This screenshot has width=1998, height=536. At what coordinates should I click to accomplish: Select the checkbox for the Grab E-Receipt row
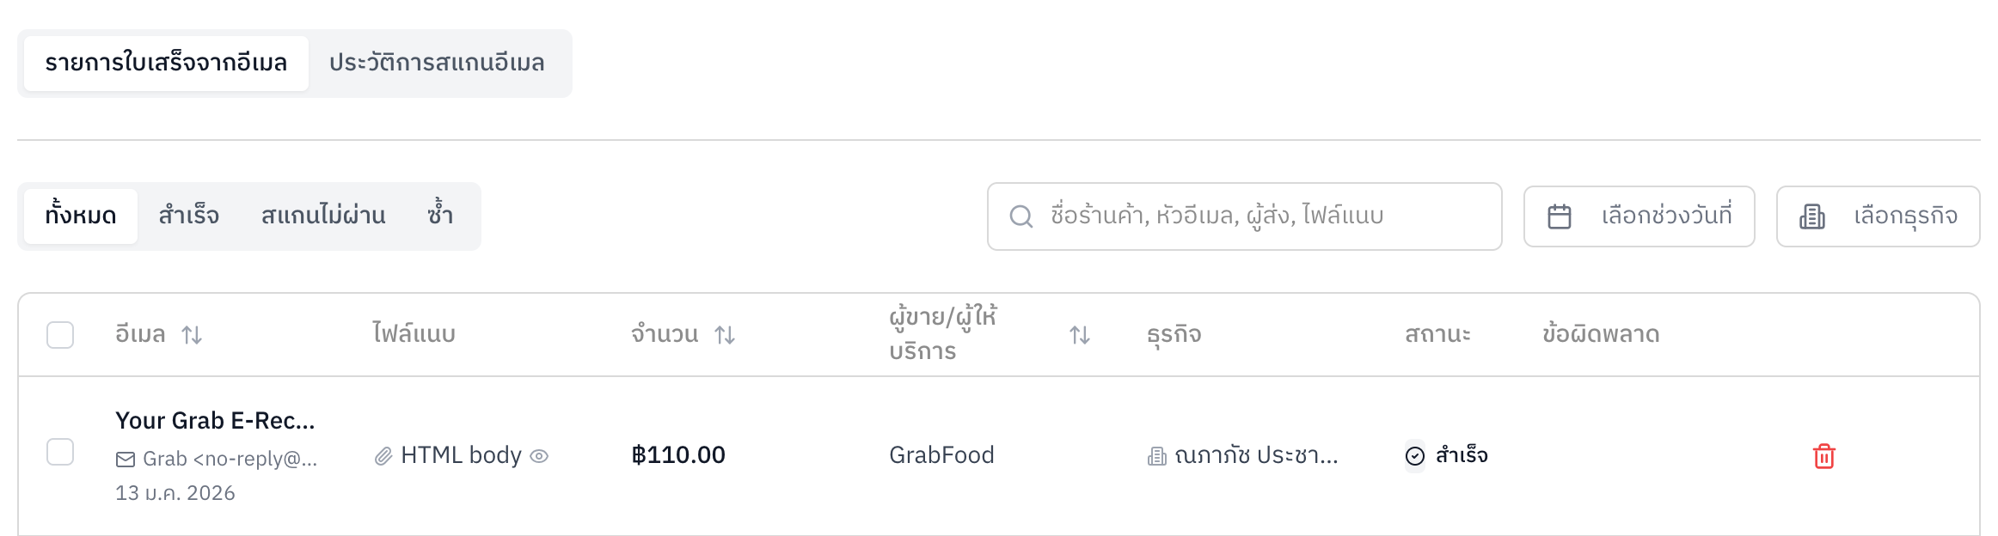(60, 450)
